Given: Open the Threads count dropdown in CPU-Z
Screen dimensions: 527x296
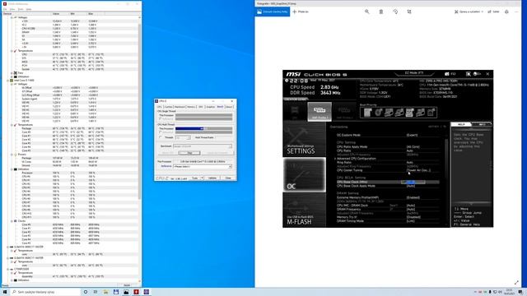Looking at the screenshot, I should click(183, 137).
